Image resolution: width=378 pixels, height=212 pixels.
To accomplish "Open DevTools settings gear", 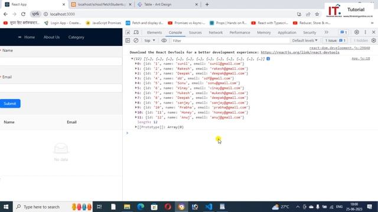I will coord(357,32).
